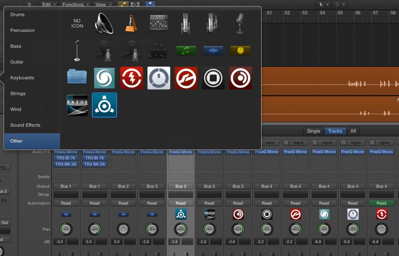
Task: Open the Edit menu dropdown
Action: point(46,4)
